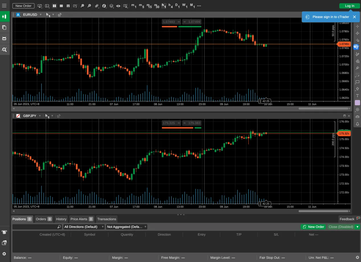
Task: Select the pencil freehand drawing tool
Action: pyautogui.click(x=358, y=54)
